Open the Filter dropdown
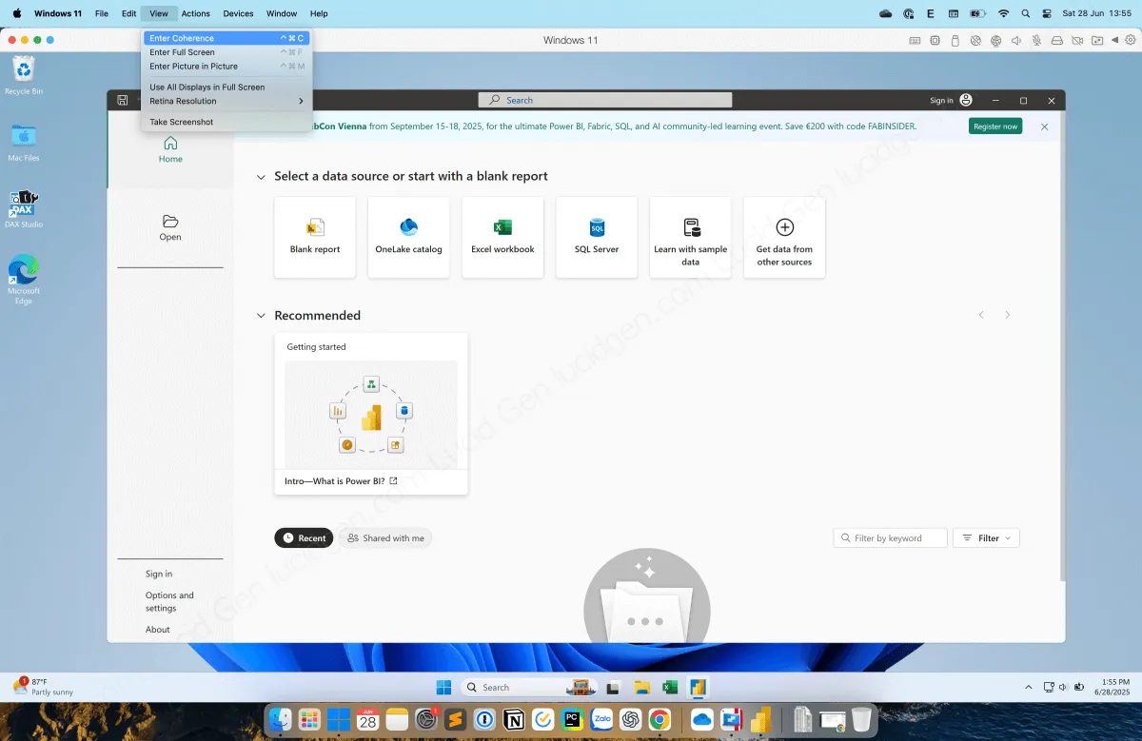The height and width of the screenshot is (741, 1142). tap(987, 538)
